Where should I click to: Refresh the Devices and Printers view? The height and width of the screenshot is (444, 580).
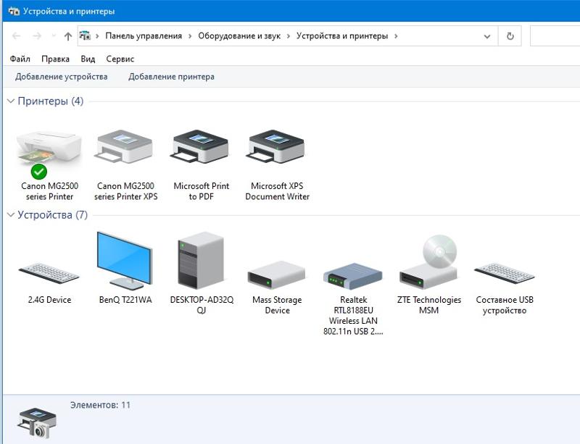tap(510, 36)
